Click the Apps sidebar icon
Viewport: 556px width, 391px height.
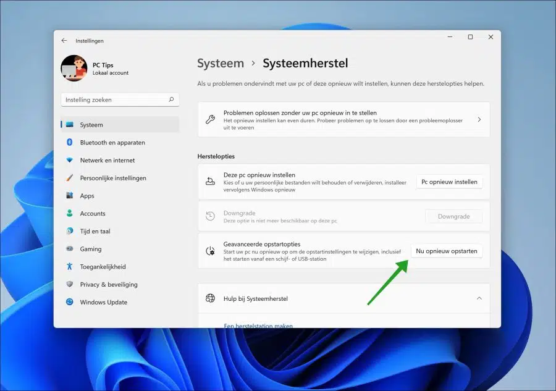pos(69,195)
